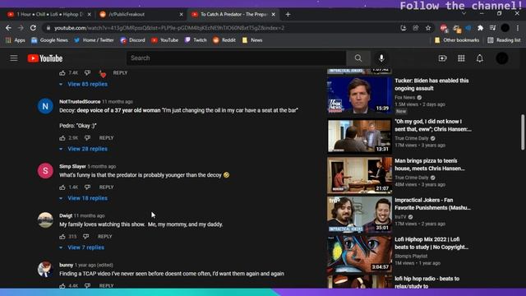The width and height of the screenshot is (526, 296).
Task: Open the Twitch bookmark
Action: click(x=196, y=40)
